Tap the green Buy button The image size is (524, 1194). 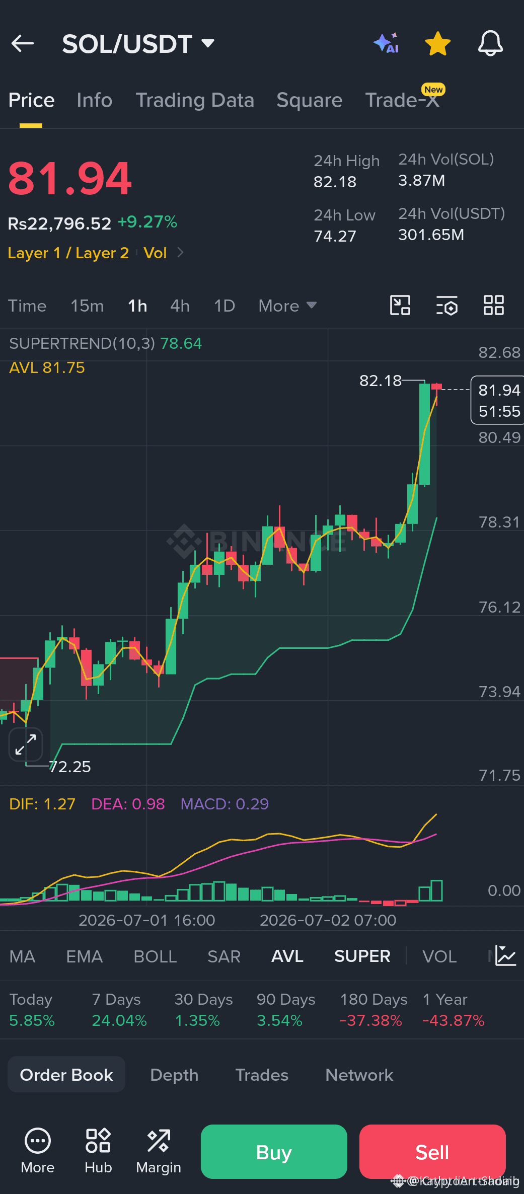point(274,1152)
